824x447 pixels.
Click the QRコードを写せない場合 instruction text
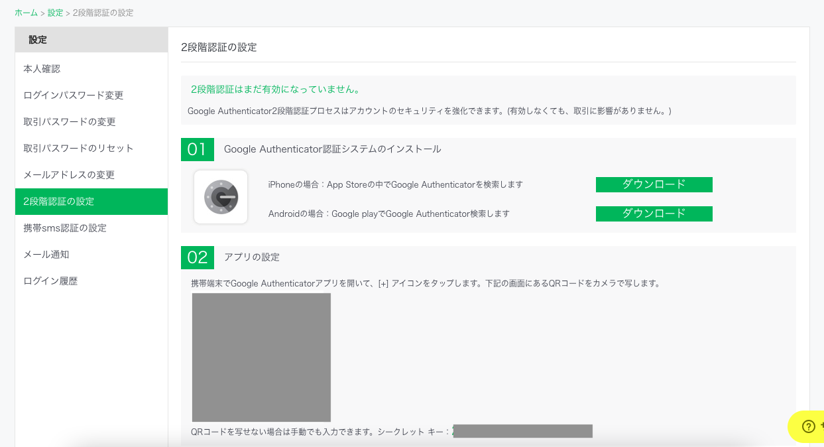[x=321, y=432]
